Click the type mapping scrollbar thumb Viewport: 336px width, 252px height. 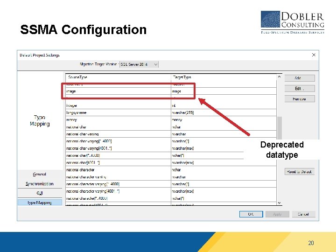(x=280, y=128)
